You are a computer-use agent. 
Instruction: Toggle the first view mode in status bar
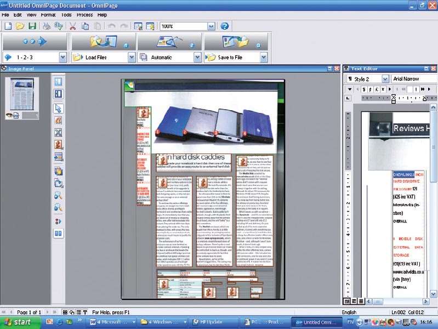point(65,312)
